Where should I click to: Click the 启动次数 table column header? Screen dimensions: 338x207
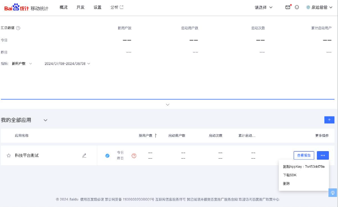pos(215,135)
